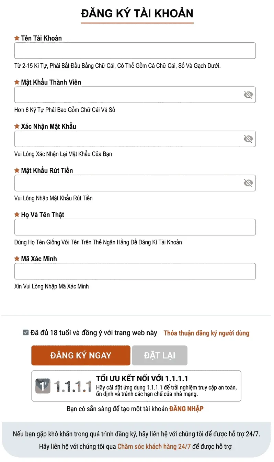The image size is (274, 462).
Task: Click the star beside Họ Và Tên Thật
Action: 17,215
